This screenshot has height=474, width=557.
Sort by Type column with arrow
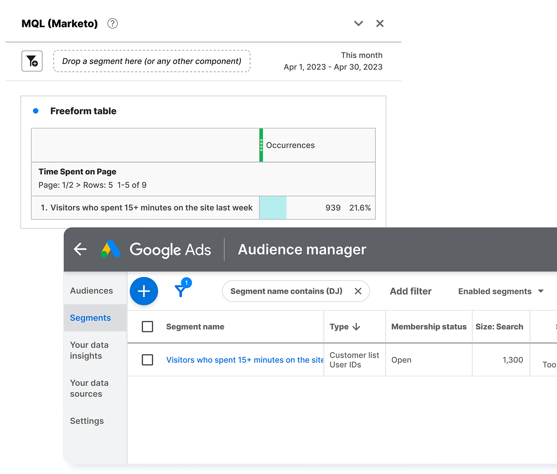click(x=345, y=327)
